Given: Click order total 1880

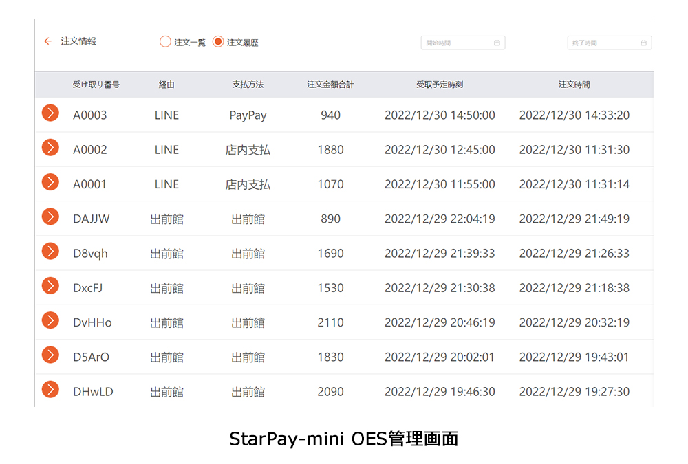Looking at the screenshot, I should [x=330, y=150].
